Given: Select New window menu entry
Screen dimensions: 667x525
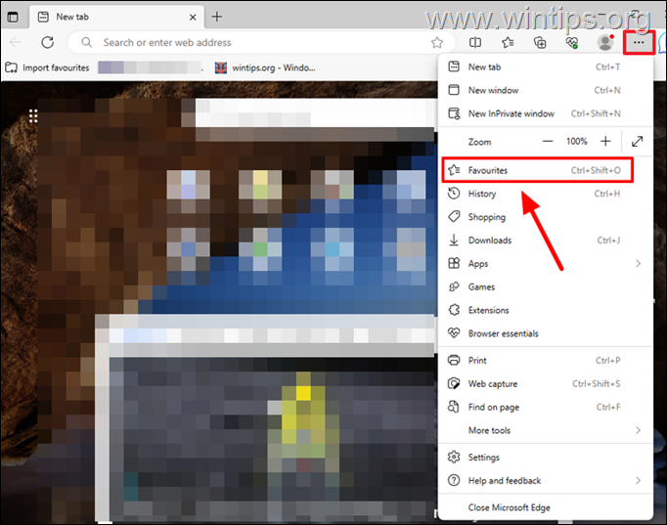Looking at the screenshot, I should 546,90.
